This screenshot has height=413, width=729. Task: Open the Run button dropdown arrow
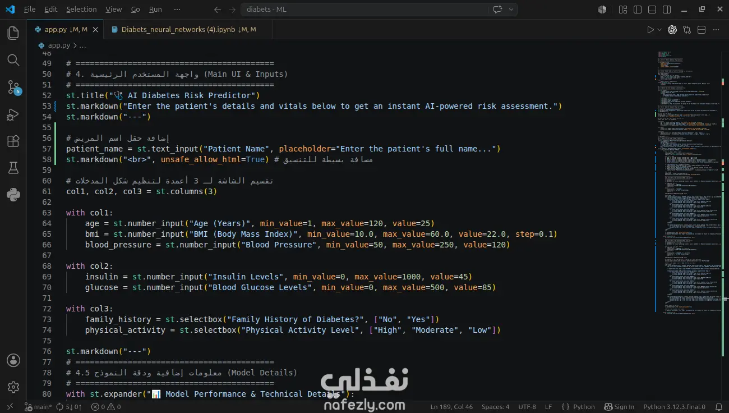tap(659, 30)
